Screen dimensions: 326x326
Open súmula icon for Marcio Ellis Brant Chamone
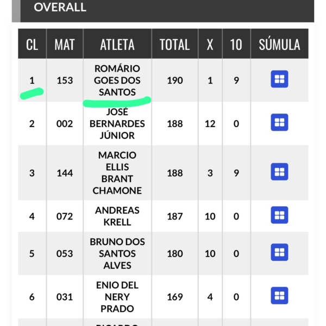(279, 172)
